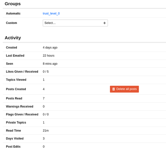Click the Posts Created value '4'
166x153 pixels.
coord(44,89)
